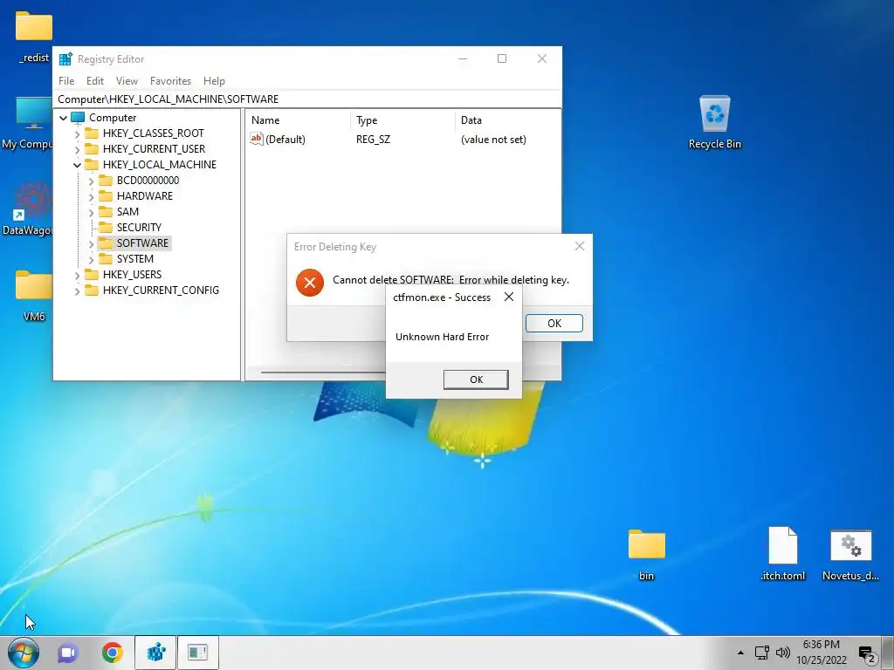Screen dimensions: 894x670
Task: Click the volume speaker tray icon
Action: click(783, 653)
